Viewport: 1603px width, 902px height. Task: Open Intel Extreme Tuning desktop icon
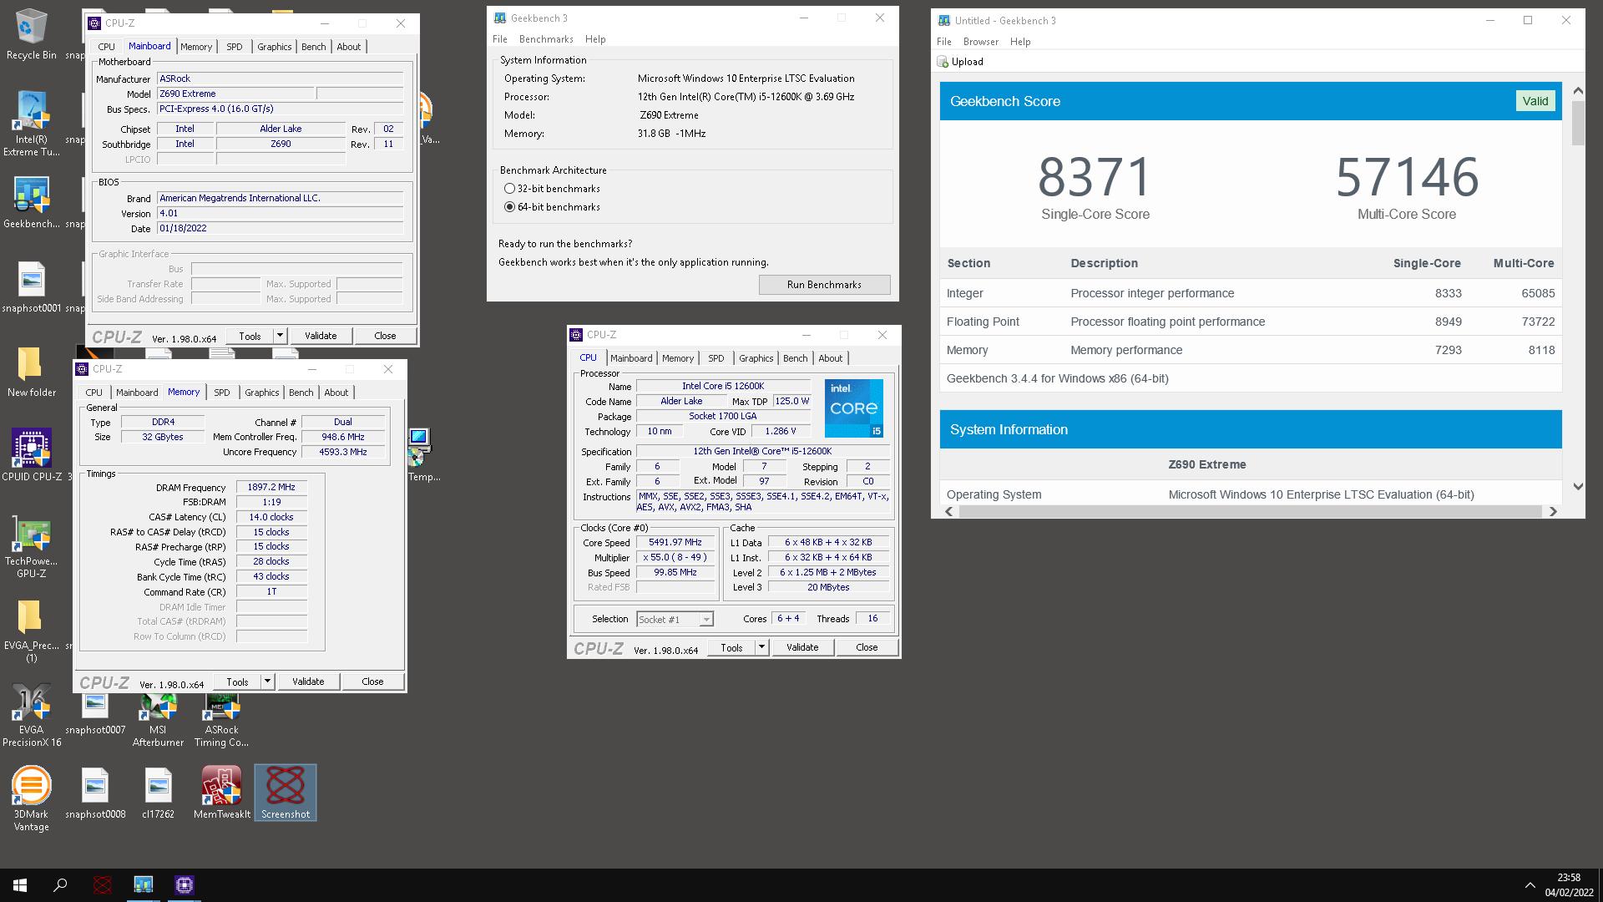(31, 123)
